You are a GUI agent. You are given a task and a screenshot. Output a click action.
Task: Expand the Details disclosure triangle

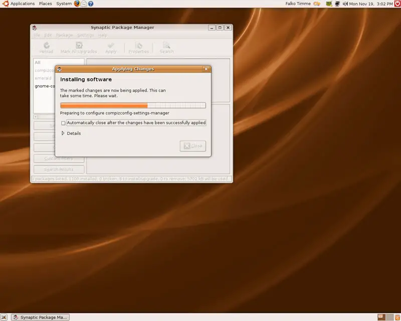click(x=63, y=133)
